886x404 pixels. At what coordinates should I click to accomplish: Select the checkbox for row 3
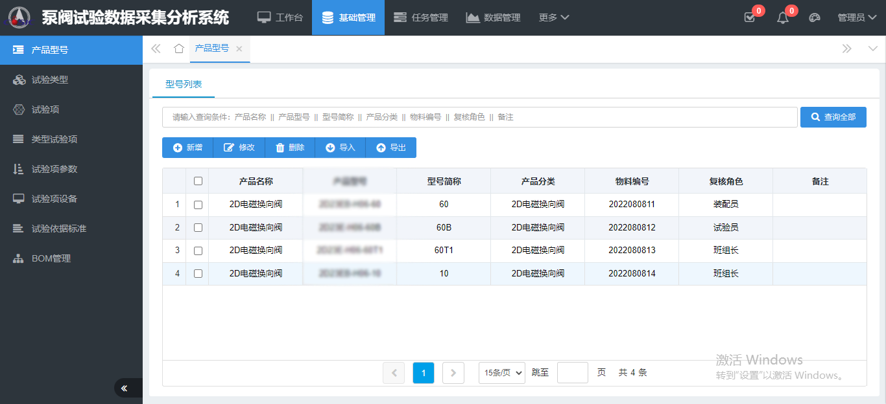pos(198,251)
